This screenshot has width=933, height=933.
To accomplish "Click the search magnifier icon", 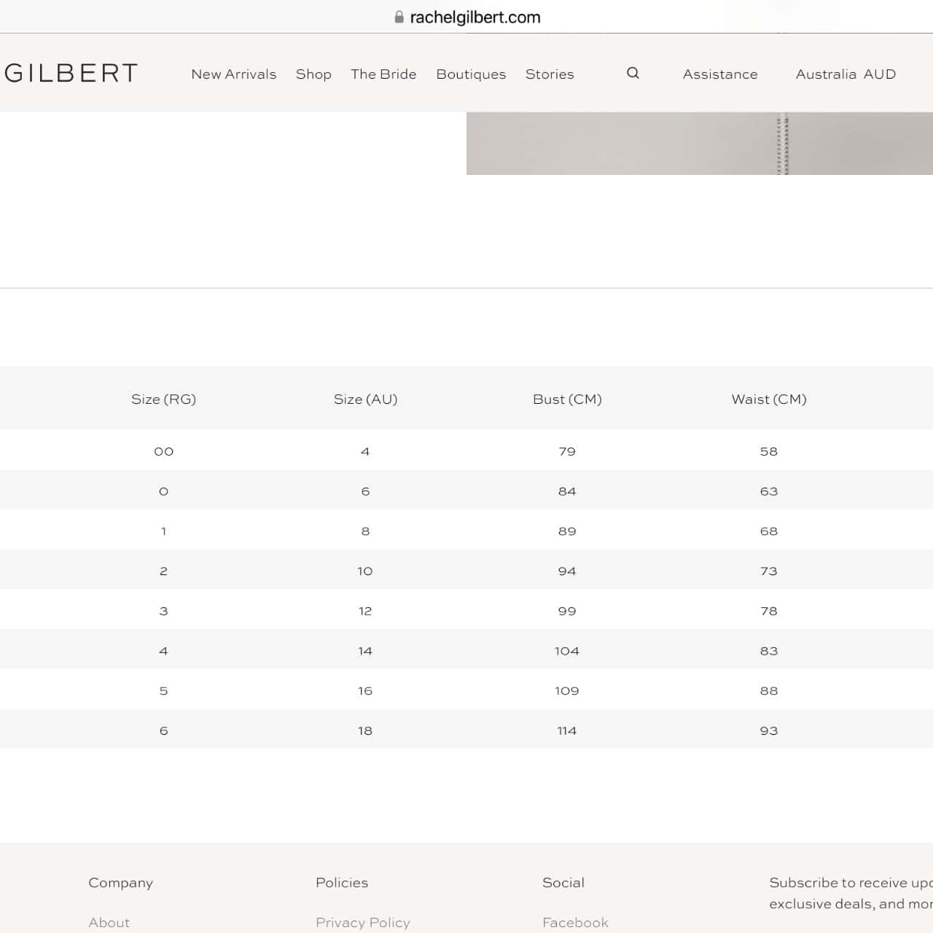I will pos(633,73).
